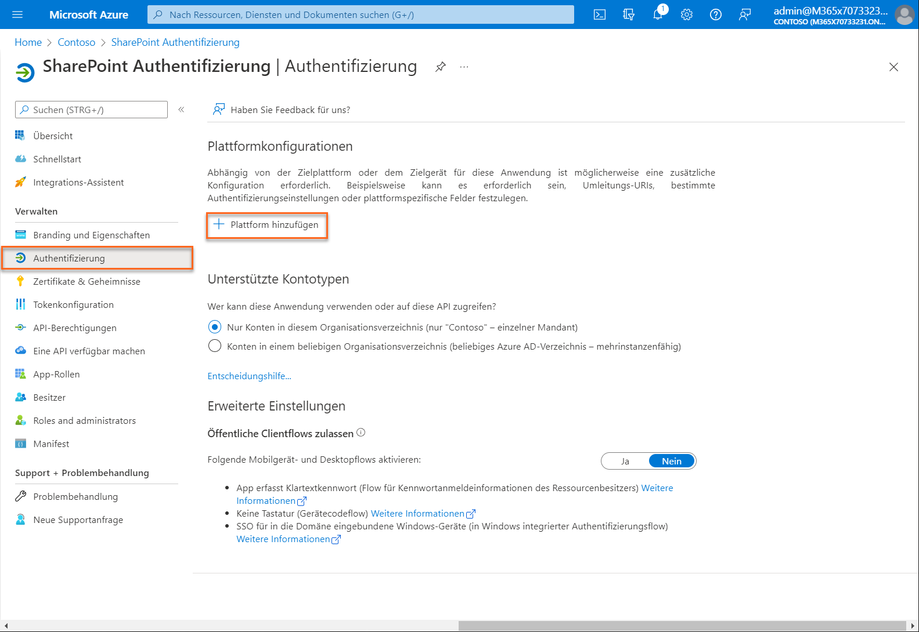This screenshot has height=632, width=919.
Task: Click the Zertifikate & Geheimnisse key icon
Action: 20,281
